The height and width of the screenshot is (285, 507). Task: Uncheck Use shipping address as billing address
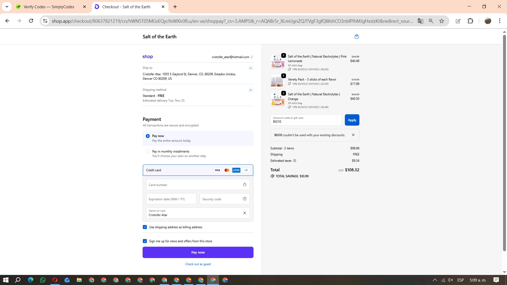coord(145,227)
